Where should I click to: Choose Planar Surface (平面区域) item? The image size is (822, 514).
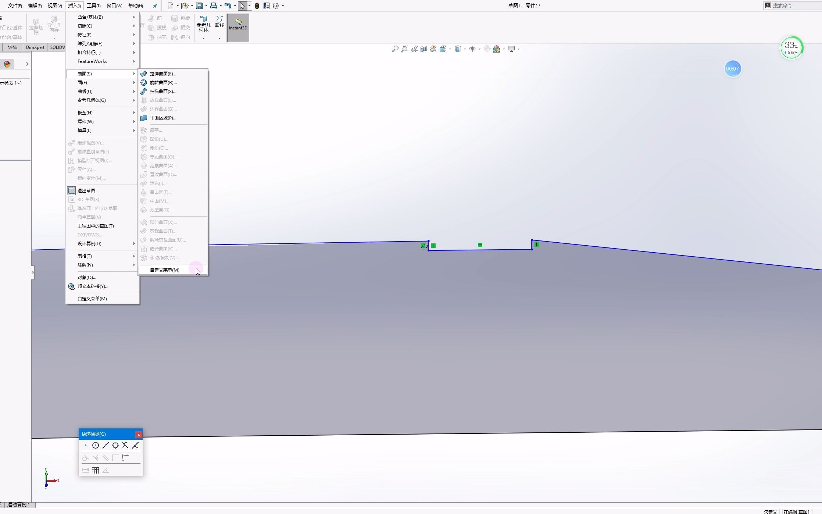163,118
